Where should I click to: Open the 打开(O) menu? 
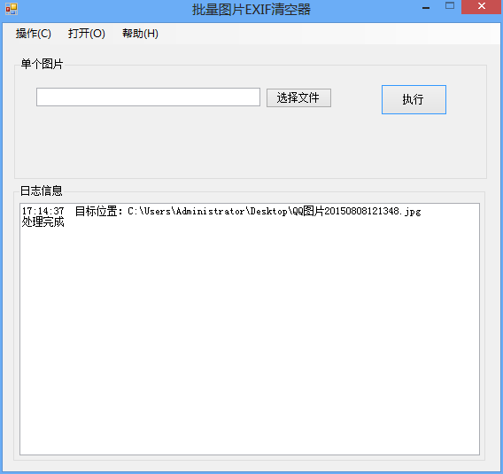pos(86,34)
